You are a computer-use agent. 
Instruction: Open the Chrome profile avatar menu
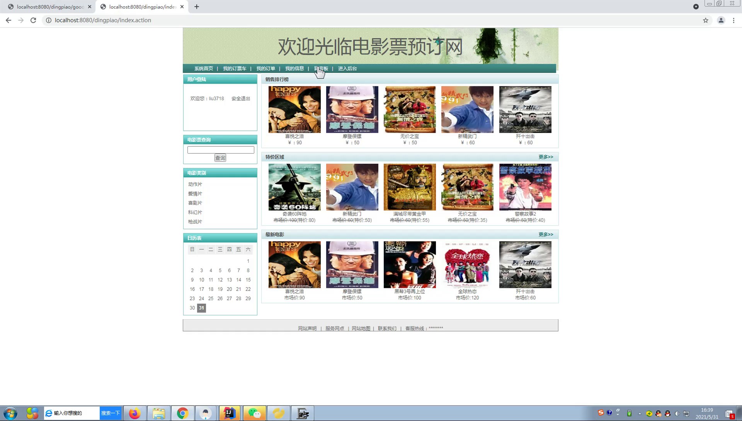click(721, 20)
